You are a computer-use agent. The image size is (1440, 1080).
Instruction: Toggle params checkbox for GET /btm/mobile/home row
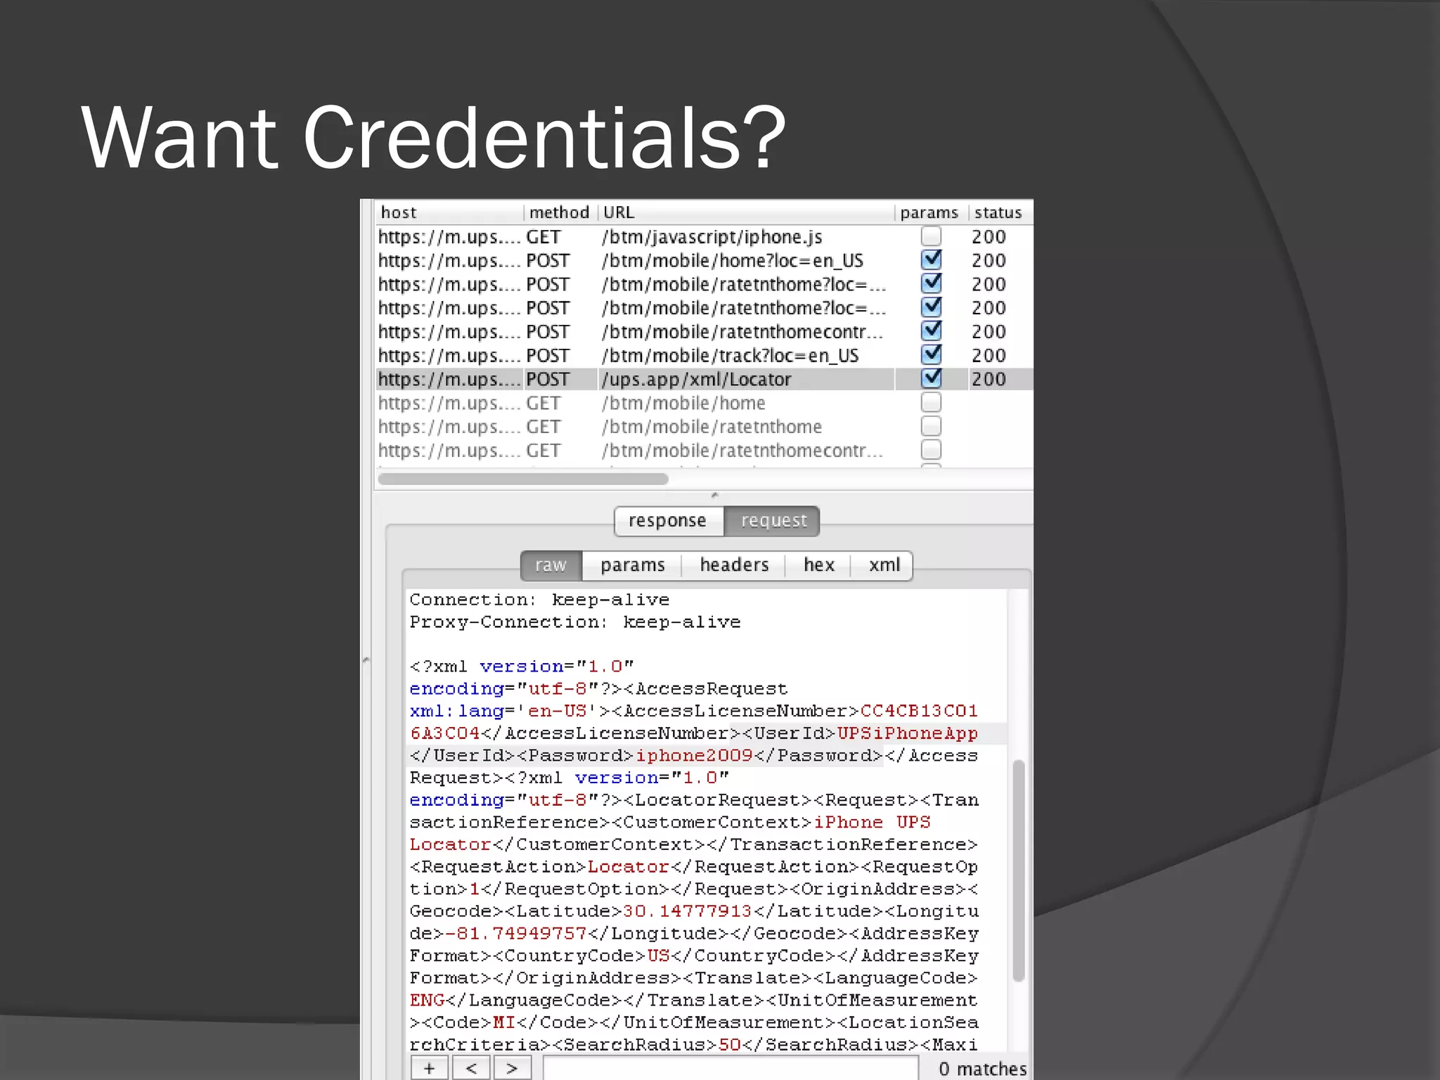pos(931,403)
